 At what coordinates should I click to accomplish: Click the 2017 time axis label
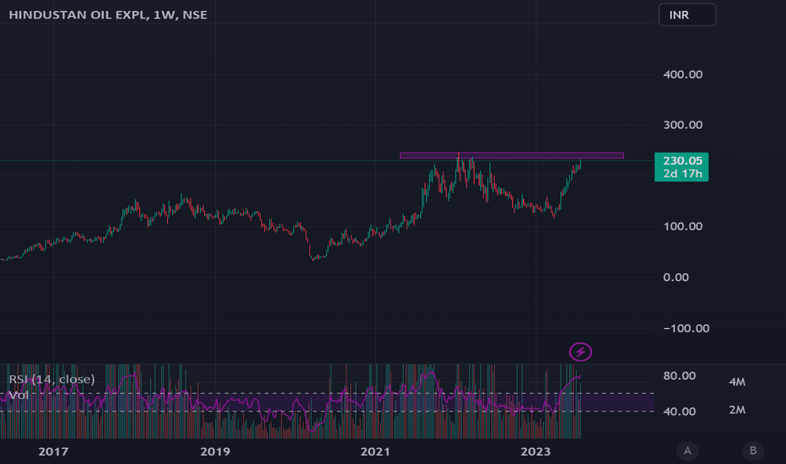[53, 451]
